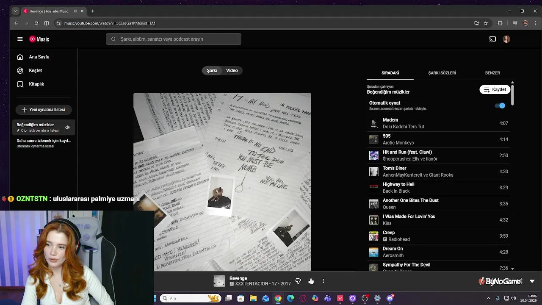The height and width of the screenshot is (305, 542).
Task: Open the hamburger guide menu
Action: pos(20,39)
